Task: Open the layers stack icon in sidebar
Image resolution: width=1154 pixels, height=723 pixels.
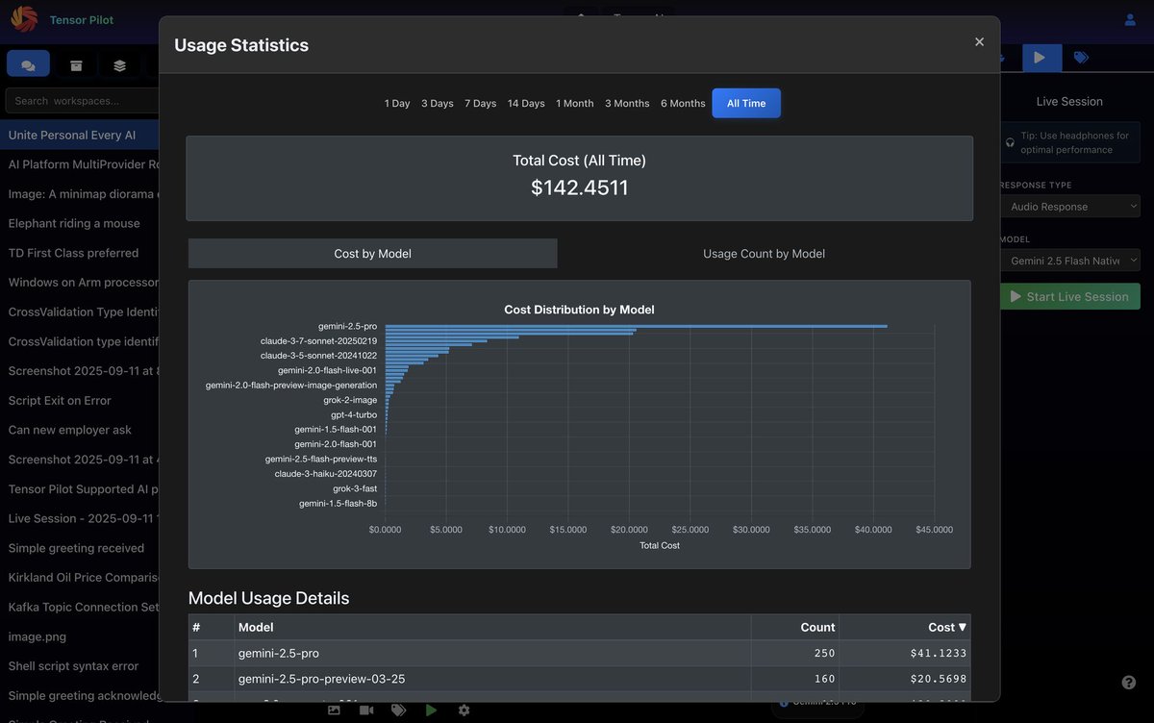Action: pyautogui.click(x=119, y=65)
